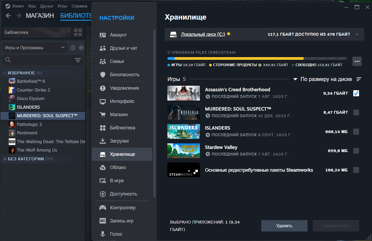Select Disco Elysium in the library list
Screen dimensions: 372x241
(43, 98)
